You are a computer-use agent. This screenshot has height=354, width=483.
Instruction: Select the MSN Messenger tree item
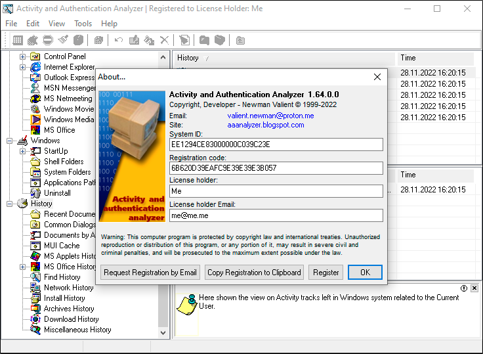point(70,88)
